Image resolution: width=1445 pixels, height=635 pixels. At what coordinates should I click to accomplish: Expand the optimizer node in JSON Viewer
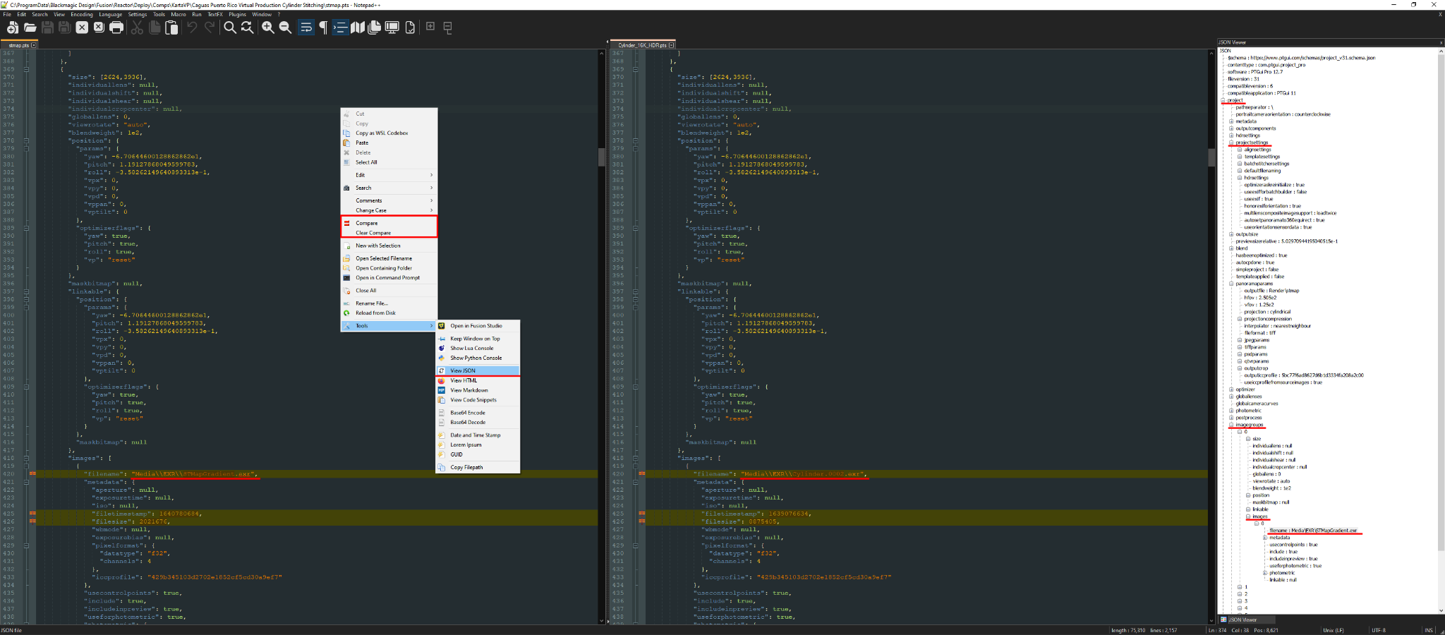pyautogui.click(x=1232, y=389)
